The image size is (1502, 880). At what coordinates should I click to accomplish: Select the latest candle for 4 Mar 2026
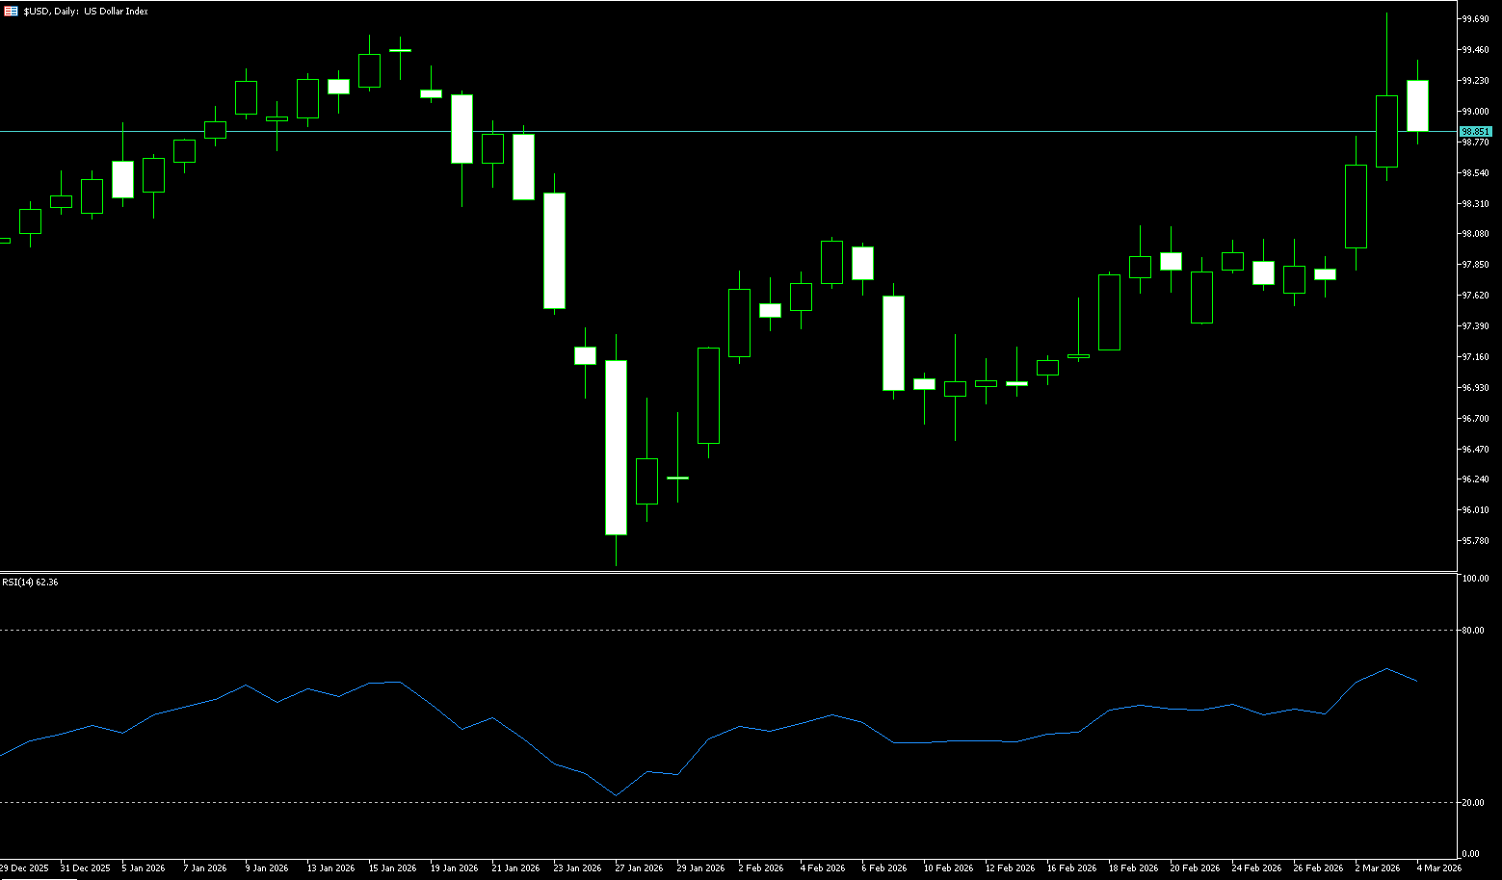pos(1417,106)
